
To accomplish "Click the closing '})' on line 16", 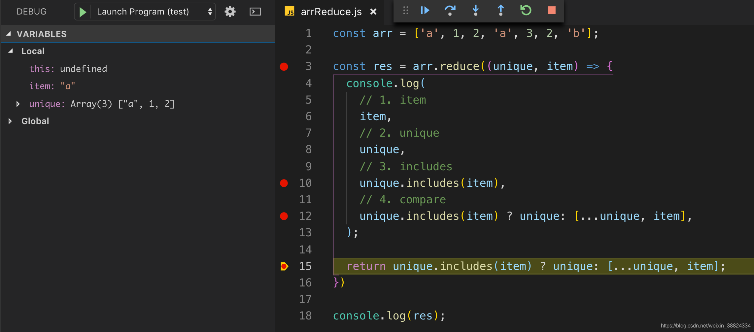I will pyautogui.click(x=339, y=282).
